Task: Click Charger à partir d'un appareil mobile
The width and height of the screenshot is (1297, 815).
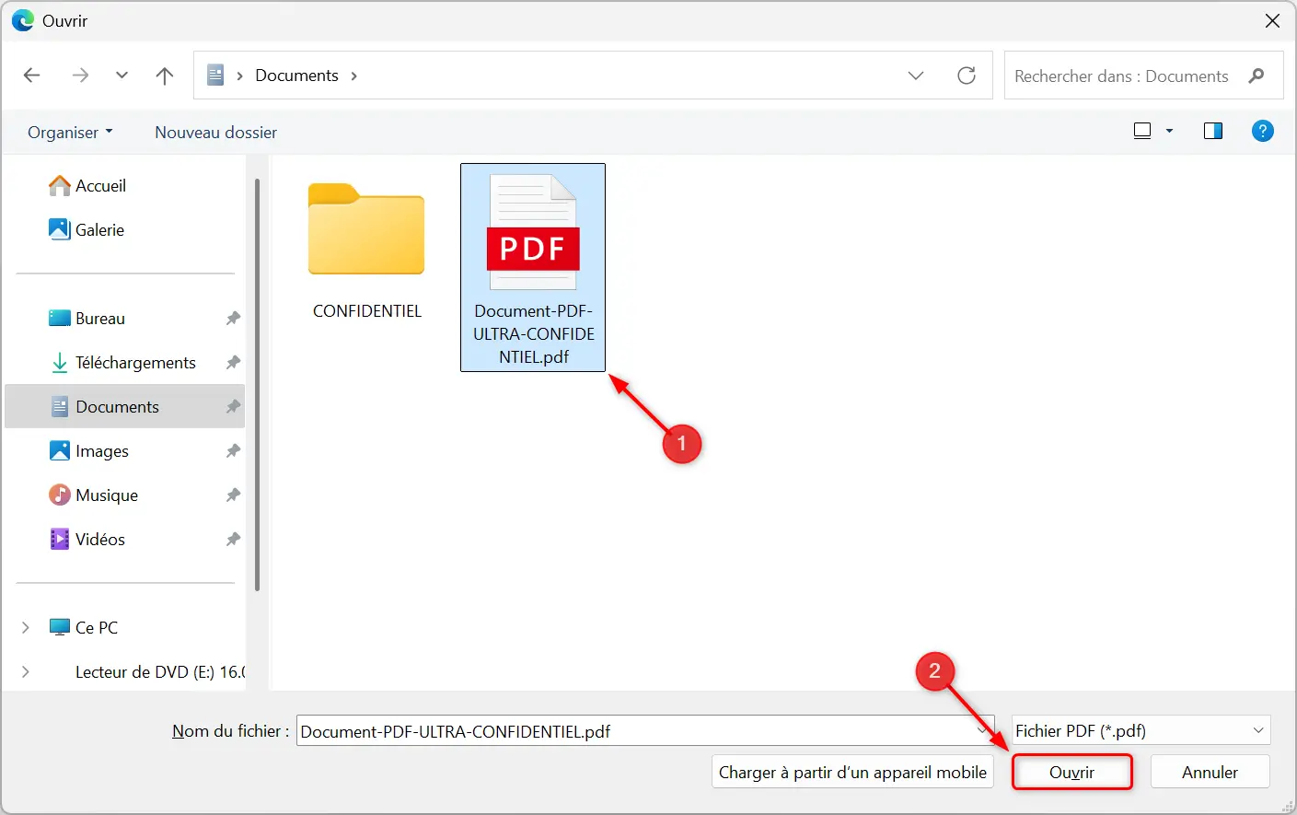Action: coord(852,773)
